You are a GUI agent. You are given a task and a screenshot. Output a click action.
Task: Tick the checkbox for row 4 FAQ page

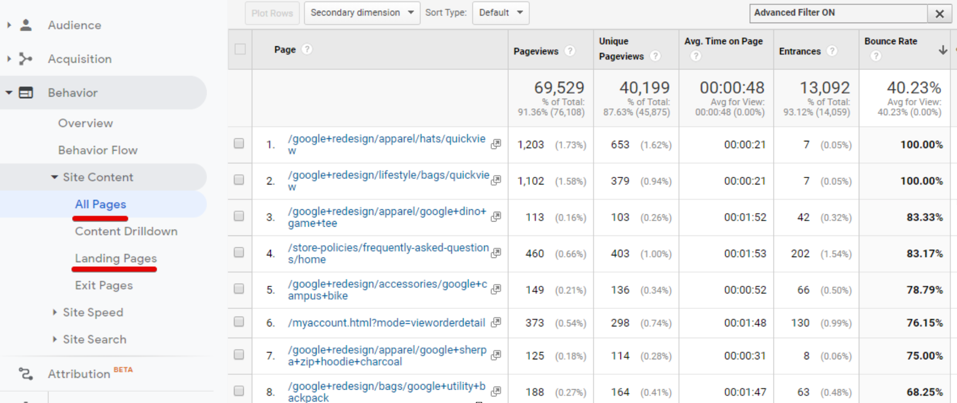(x=239, y=252)
